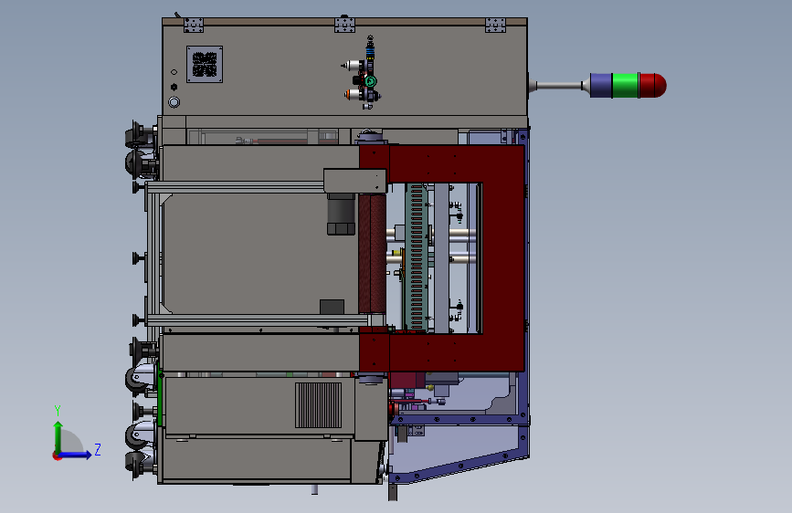Click the green Y axis arrow of the triad
The width and height of the screenshot is (792, 513).
click(x=58, y=436)
